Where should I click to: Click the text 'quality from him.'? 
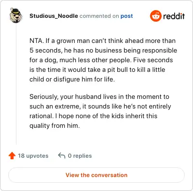tap(55, 125)
